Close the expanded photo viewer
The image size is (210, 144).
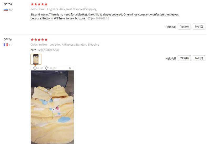(x=70, y=68)
